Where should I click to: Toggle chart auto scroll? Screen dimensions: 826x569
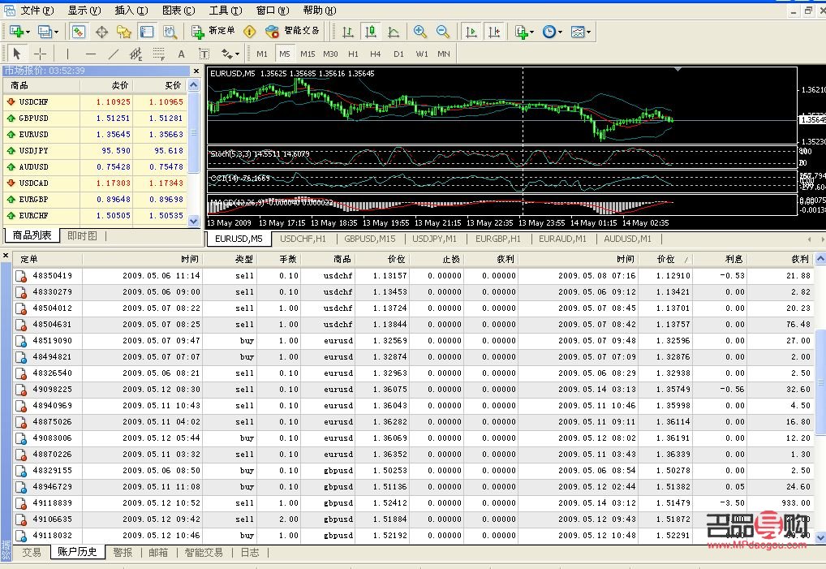tap(471, 32)
